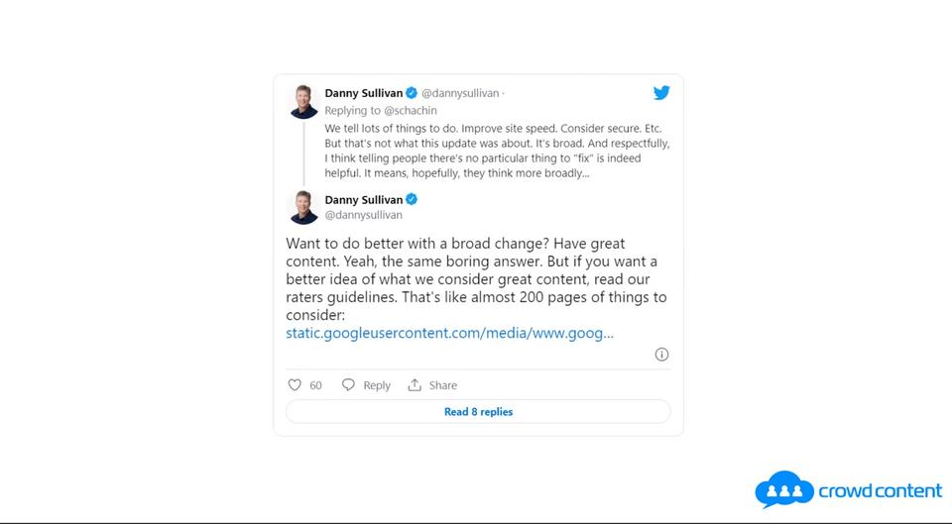Click the verified badge in the top reply
952x524 pixels.
click(x=412, y=93)
